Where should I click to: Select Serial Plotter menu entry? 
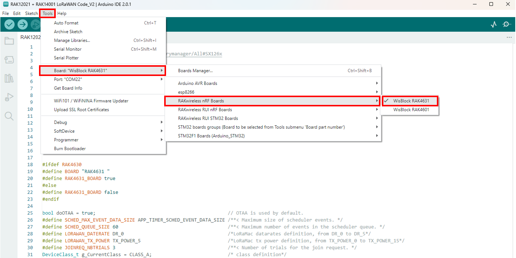click(x=103, y=58)
